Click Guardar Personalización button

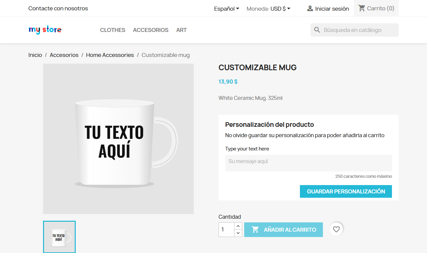pos(346,191)
